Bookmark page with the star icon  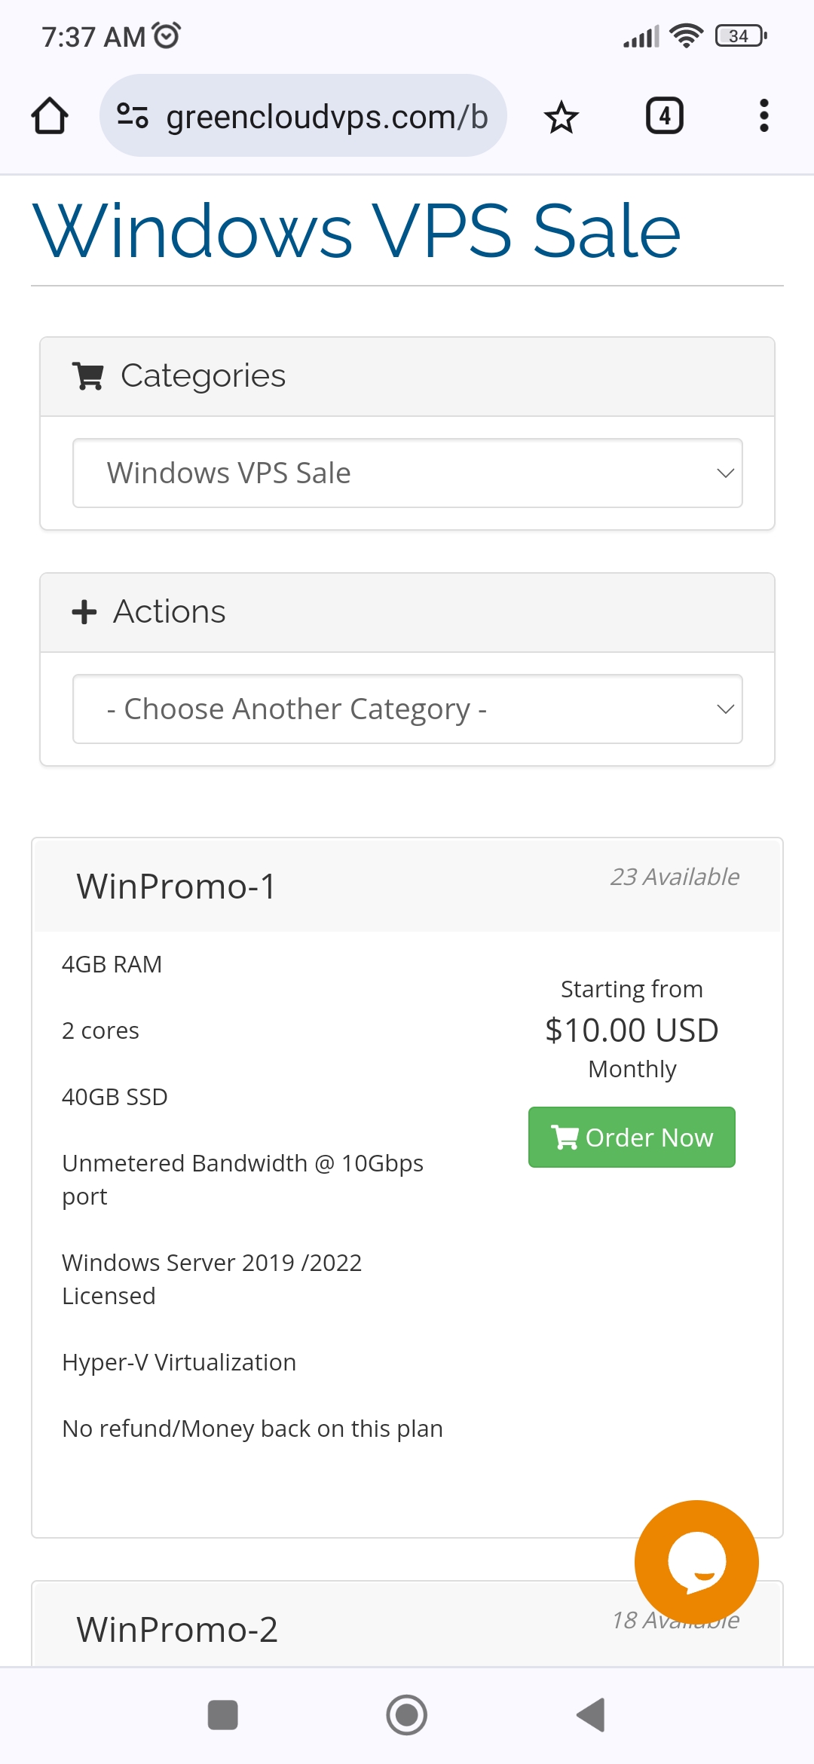coord(562,117)
